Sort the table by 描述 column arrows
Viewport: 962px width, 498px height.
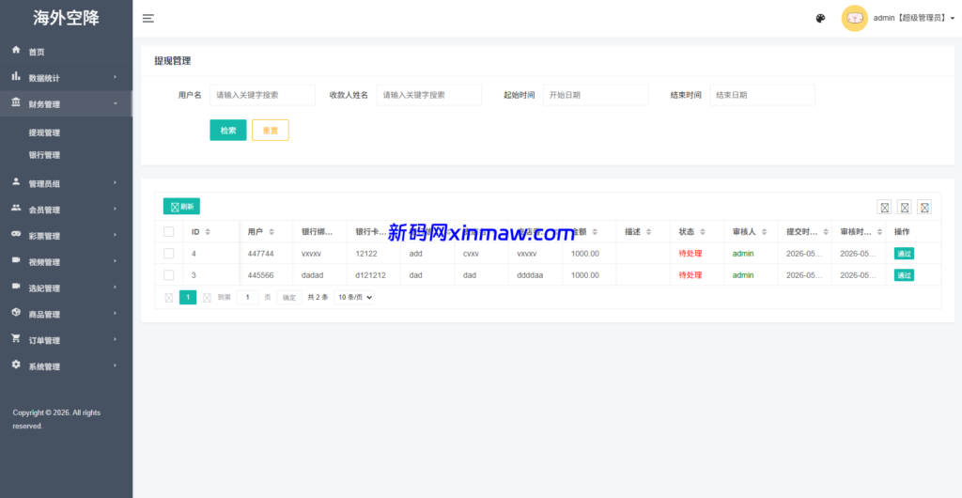point(648,232)
